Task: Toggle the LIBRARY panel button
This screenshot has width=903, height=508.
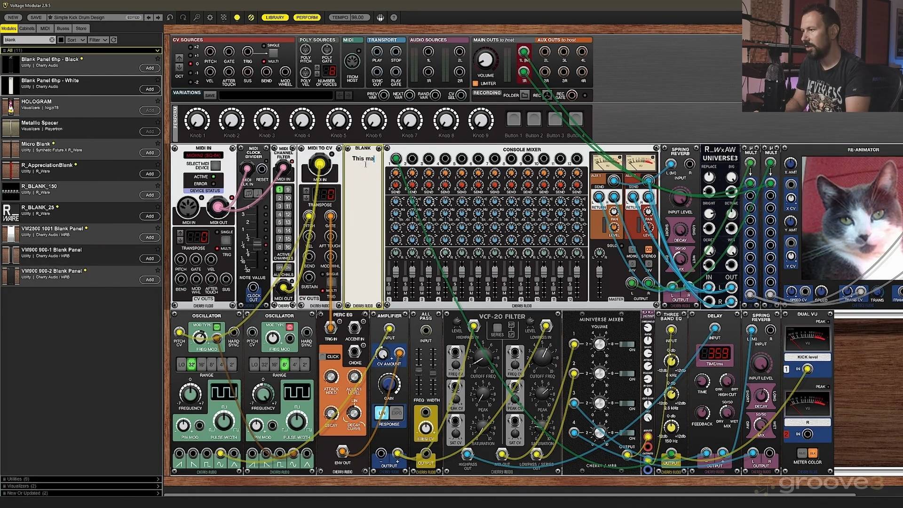Action: (275, 17)
